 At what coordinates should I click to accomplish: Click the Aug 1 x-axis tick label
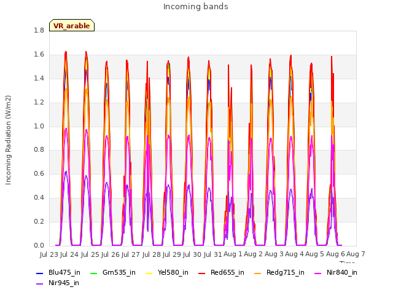233,254
